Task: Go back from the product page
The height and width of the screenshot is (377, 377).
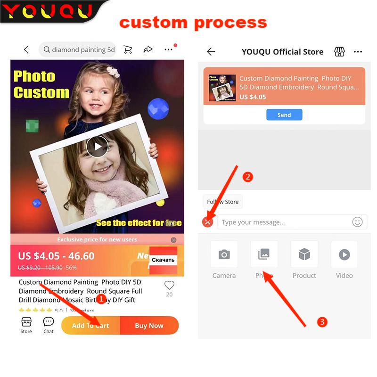Action: 26,49
